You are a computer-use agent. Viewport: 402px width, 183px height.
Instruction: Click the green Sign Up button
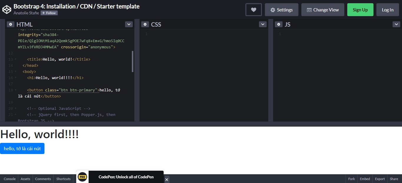(360, 9)
